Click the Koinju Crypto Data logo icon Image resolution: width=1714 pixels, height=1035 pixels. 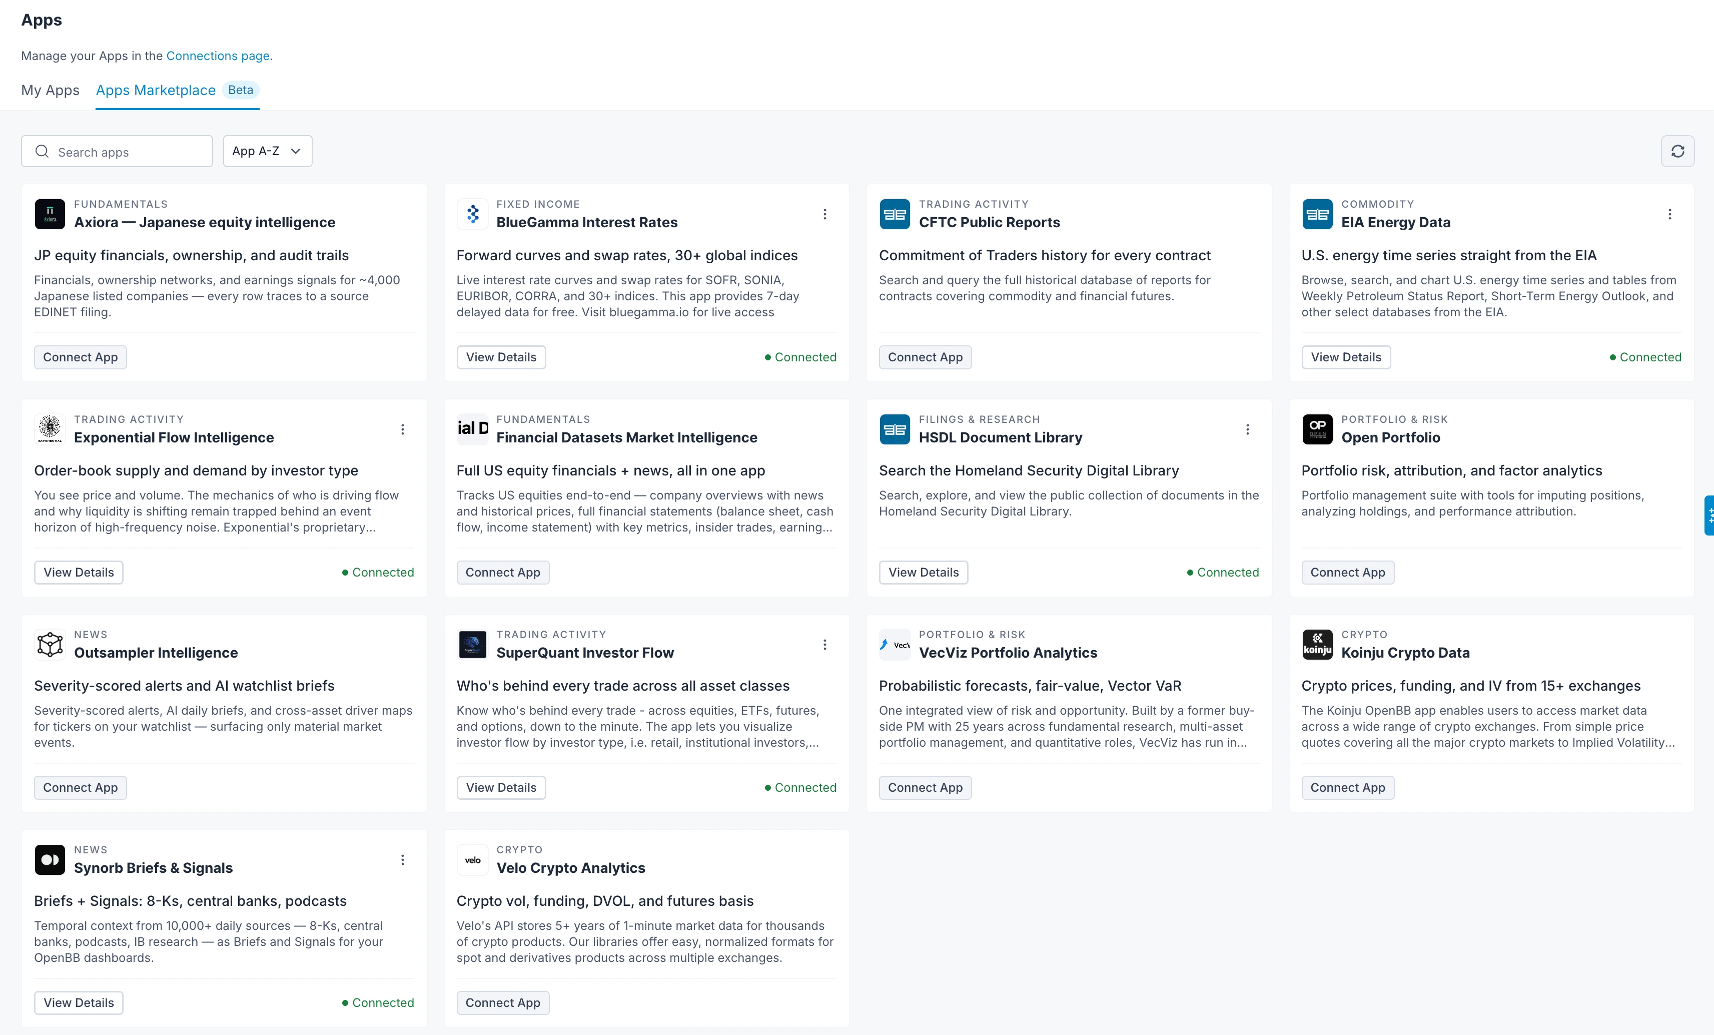tap(1317, 644)
